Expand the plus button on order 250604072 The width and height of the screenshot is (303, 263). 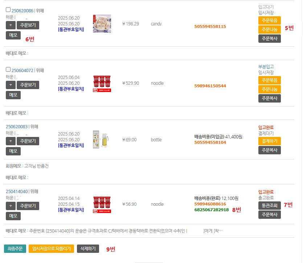10,85
